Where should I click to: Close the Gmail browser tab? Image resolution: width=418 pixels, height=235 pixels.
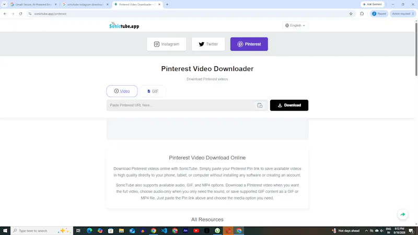click(x=56, y=5)
